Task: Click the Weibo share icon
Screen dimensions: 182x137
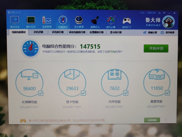Action: click(x=145, y=33)
